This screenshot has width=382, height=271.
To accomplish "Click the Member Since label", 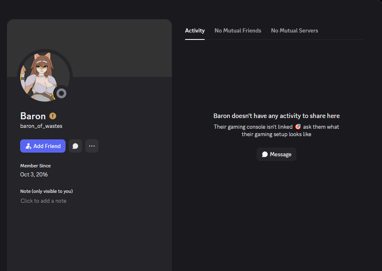I will tap(35, 166).
